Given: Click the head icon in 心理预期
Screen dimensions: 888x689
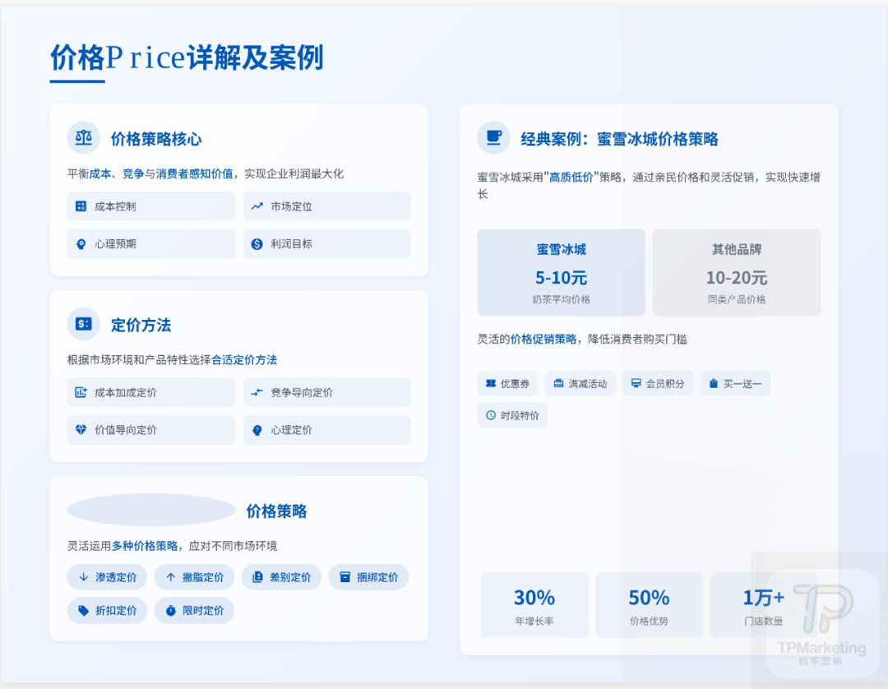Looking at the screenshot, I should click(x=81, y=244).
